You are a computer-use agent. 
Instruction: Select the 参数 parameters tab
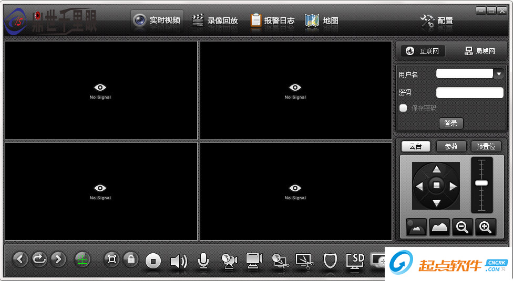451,146
